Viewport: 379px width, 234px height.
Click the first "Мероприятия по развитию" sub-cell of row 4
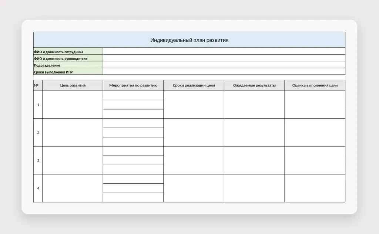click(133, 179)
